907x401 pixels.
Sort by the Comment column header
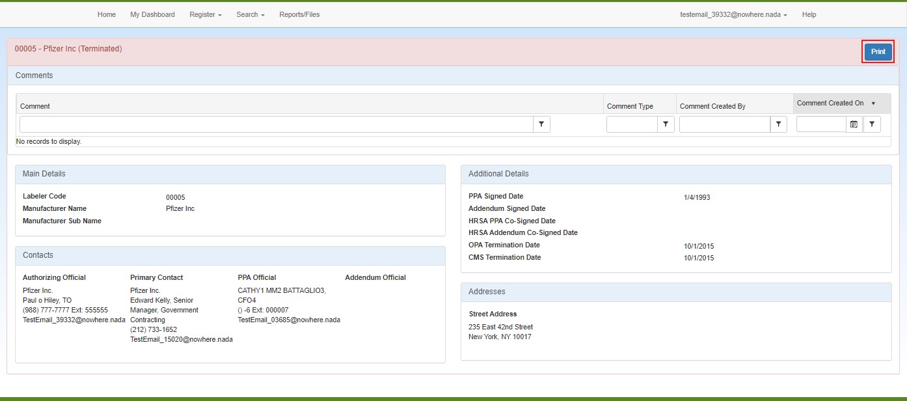[x=35, y=106]
